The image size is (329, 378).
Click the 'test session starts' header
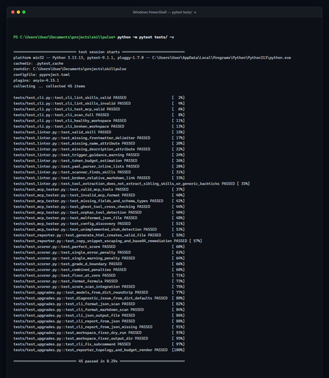(x=99, y=52)
